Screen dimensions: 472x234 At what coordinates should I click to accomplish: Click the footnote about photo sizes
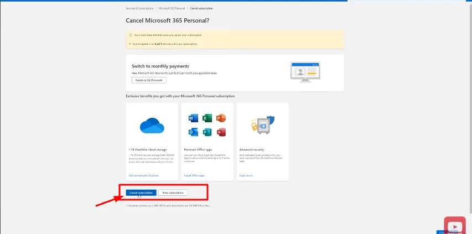pyautogui.click(x=168, y=206)
